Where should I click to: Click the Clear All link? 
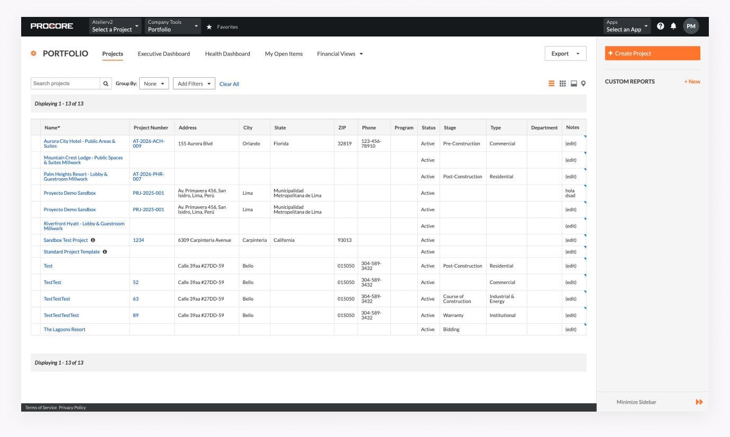tap(229, 84)
